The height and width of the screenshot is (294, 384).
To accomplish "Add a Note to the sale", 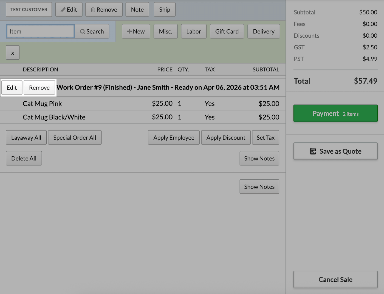I will tap(137, 10).
